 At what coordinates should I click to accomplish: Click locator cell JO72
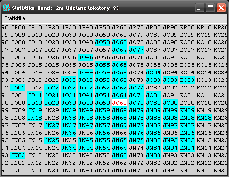click(136, 88)
